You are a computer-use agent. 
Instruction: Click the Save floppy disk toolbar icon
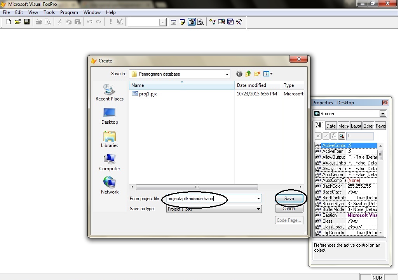pyautogui.click(x=27, y=22)
